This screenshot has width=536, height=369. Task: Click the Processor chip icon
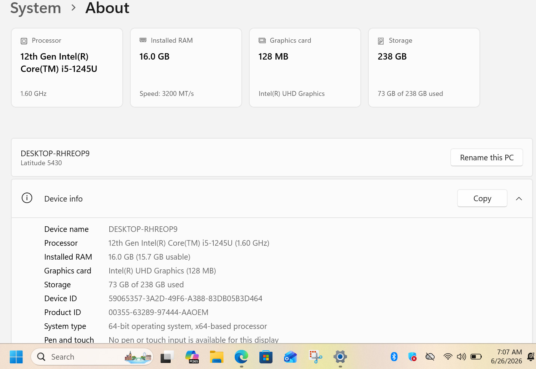pos(24,41)
